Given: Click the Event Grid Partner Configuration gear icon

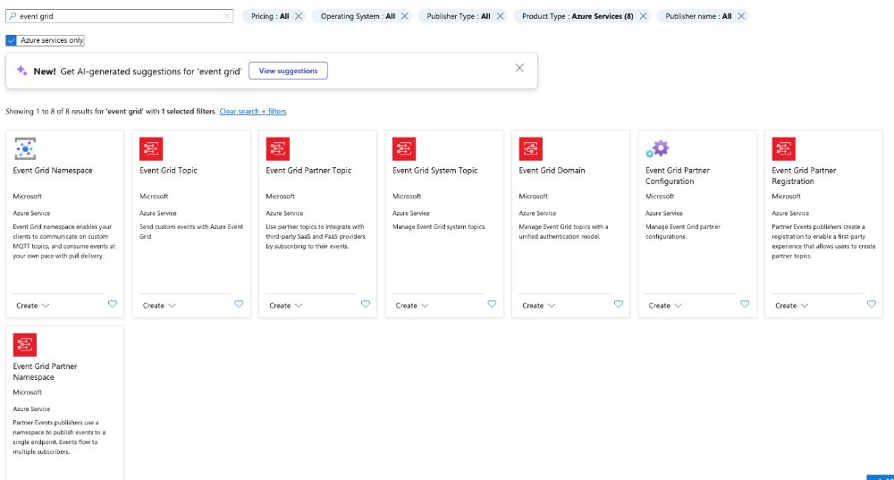Looking at the screenshot, I should point(657,148).
